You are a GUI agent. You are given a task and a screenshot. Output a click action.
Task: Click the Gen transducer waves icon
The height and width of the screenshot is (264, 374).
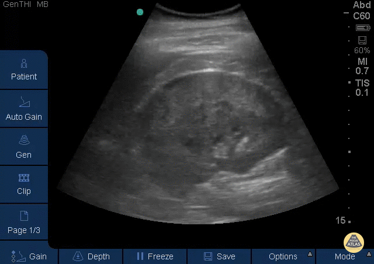tap(24, 140)
